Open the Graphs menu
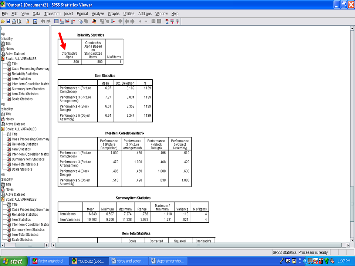This screenshot has width=355, height=266. pyautogui.click(x=114, y=14)
